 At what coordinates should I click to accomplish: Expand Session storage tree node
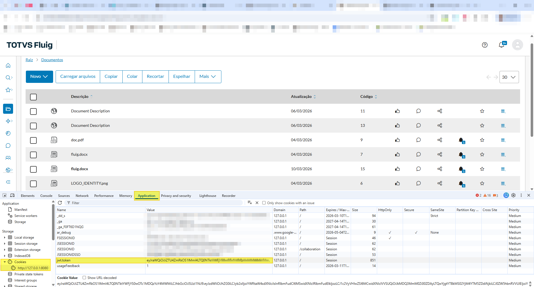[4, 244]
